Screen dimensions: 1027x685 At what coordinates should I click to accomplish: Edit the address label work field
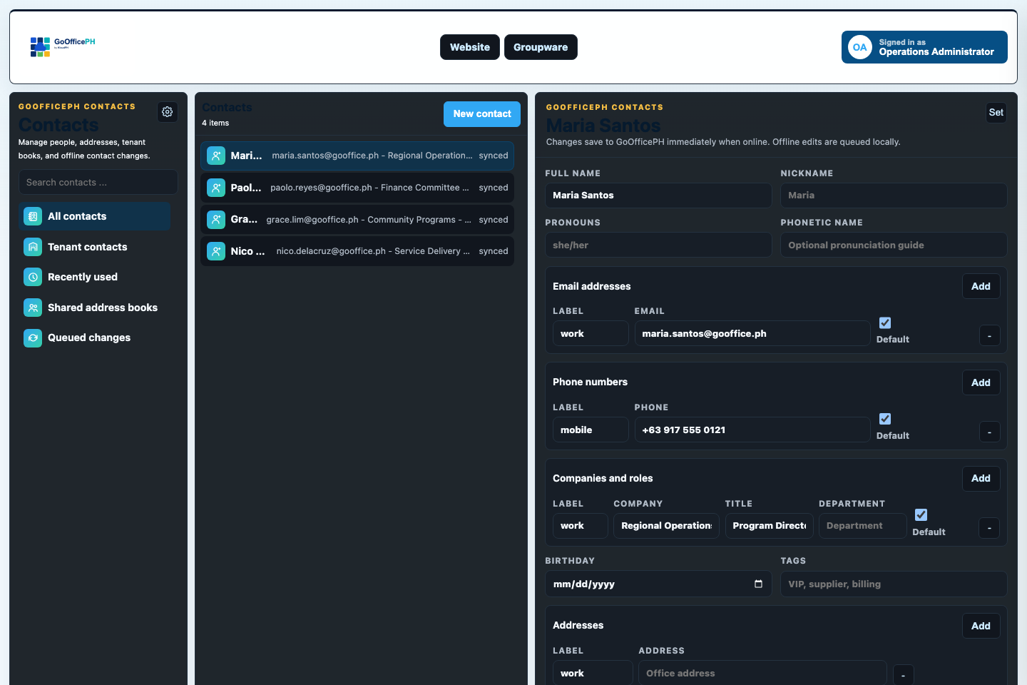pyautogui.click(x=593, y=673)
